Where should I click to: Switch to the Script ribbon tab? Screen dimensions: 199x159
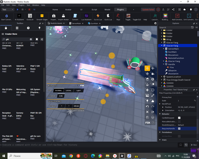tap(94, 10)
